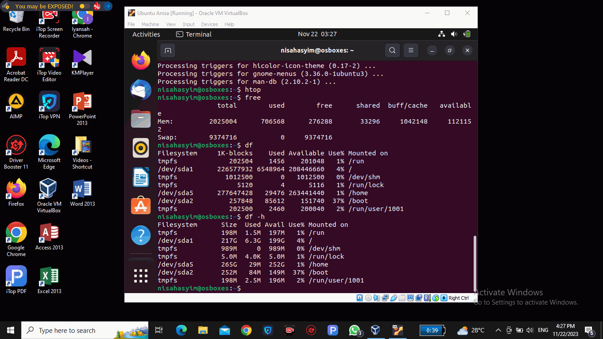Select the AIMP desktop shortcut
Screen dimensions: 603x339
16,105
